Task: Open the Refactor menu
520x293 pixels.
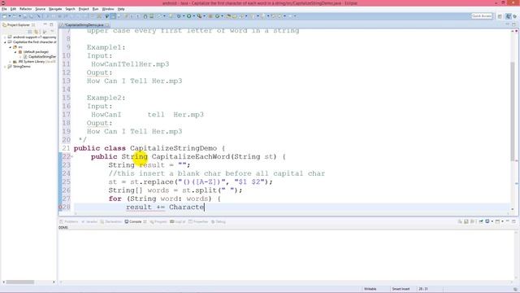Action: point(25,9)
